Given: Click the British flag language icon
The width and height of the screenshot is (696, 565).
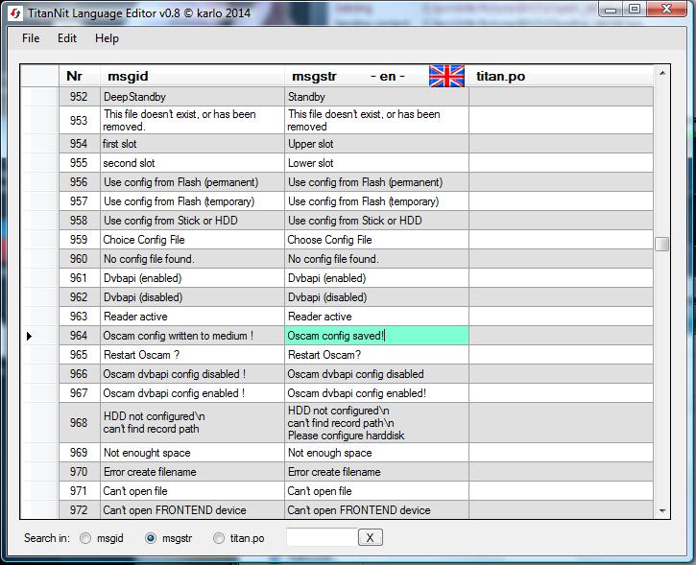Looking at the screenshot, I should [446, 76].
